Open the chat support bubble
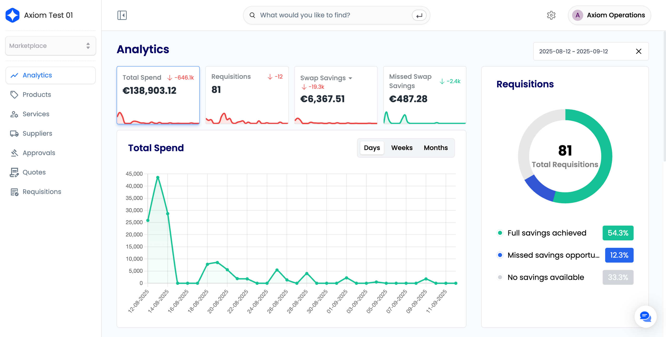666x337 pixels. click(645, 316)
